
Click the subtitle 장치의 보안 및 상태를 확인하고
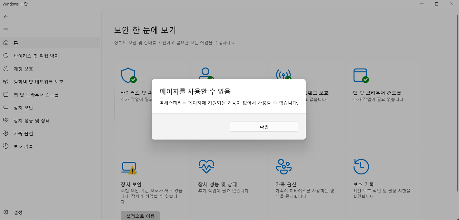[x=175, y=43]
